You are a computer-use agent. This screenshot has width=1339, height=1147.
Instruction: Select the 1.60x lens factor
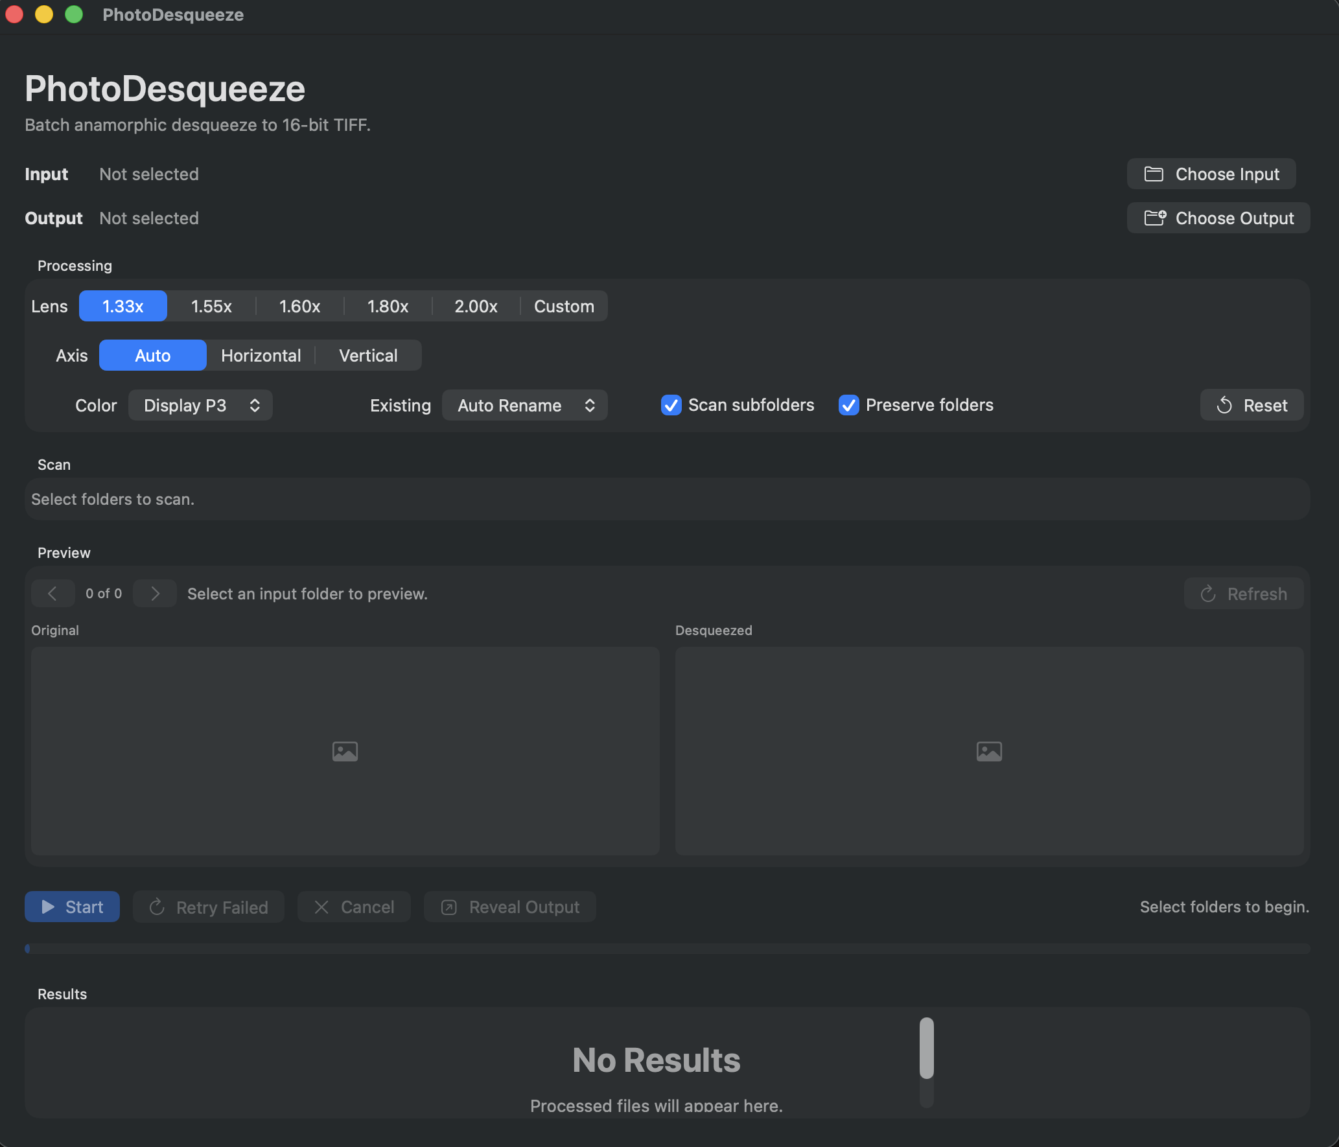299,306
